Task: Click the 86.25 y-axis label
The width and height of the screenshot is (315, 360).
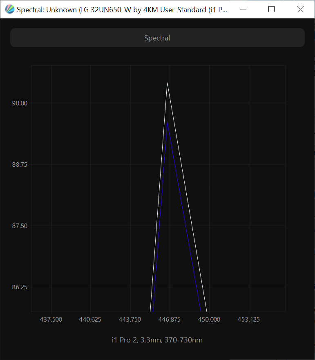Action: tap(19, 287)
